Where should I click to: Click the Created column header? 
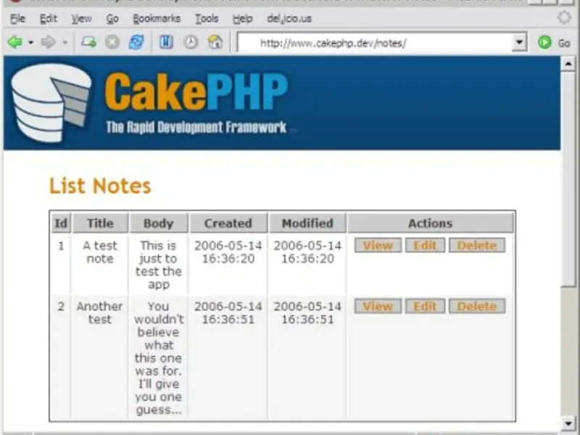228,223
